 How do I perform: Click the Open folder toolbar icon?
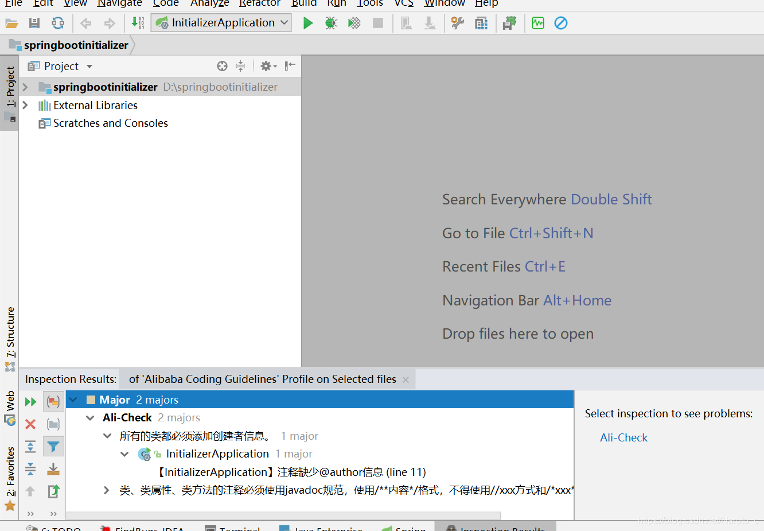pos(11,24)
